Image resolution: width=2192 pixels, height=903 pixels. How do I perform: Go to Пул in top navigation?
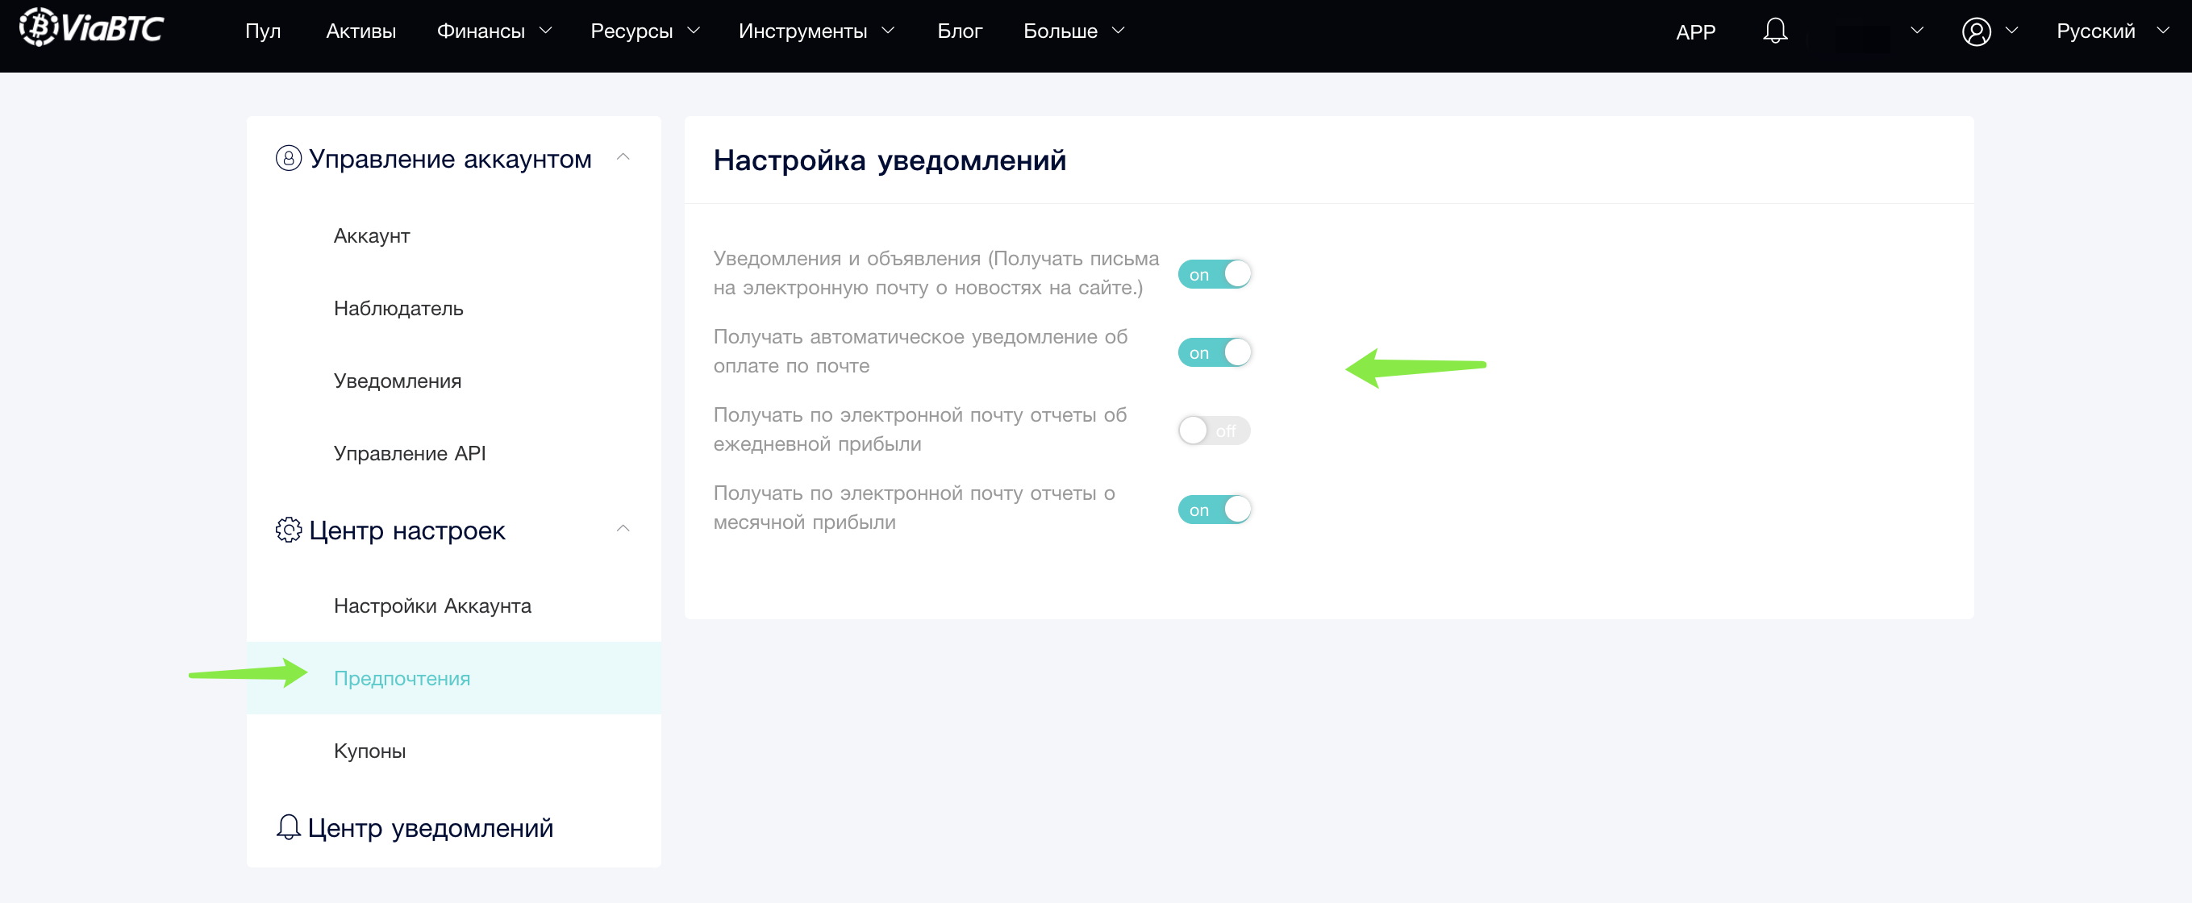point(263,31)
